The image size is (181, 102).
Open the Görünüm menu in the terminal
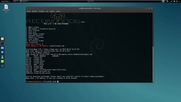click(x=42, y=11)
